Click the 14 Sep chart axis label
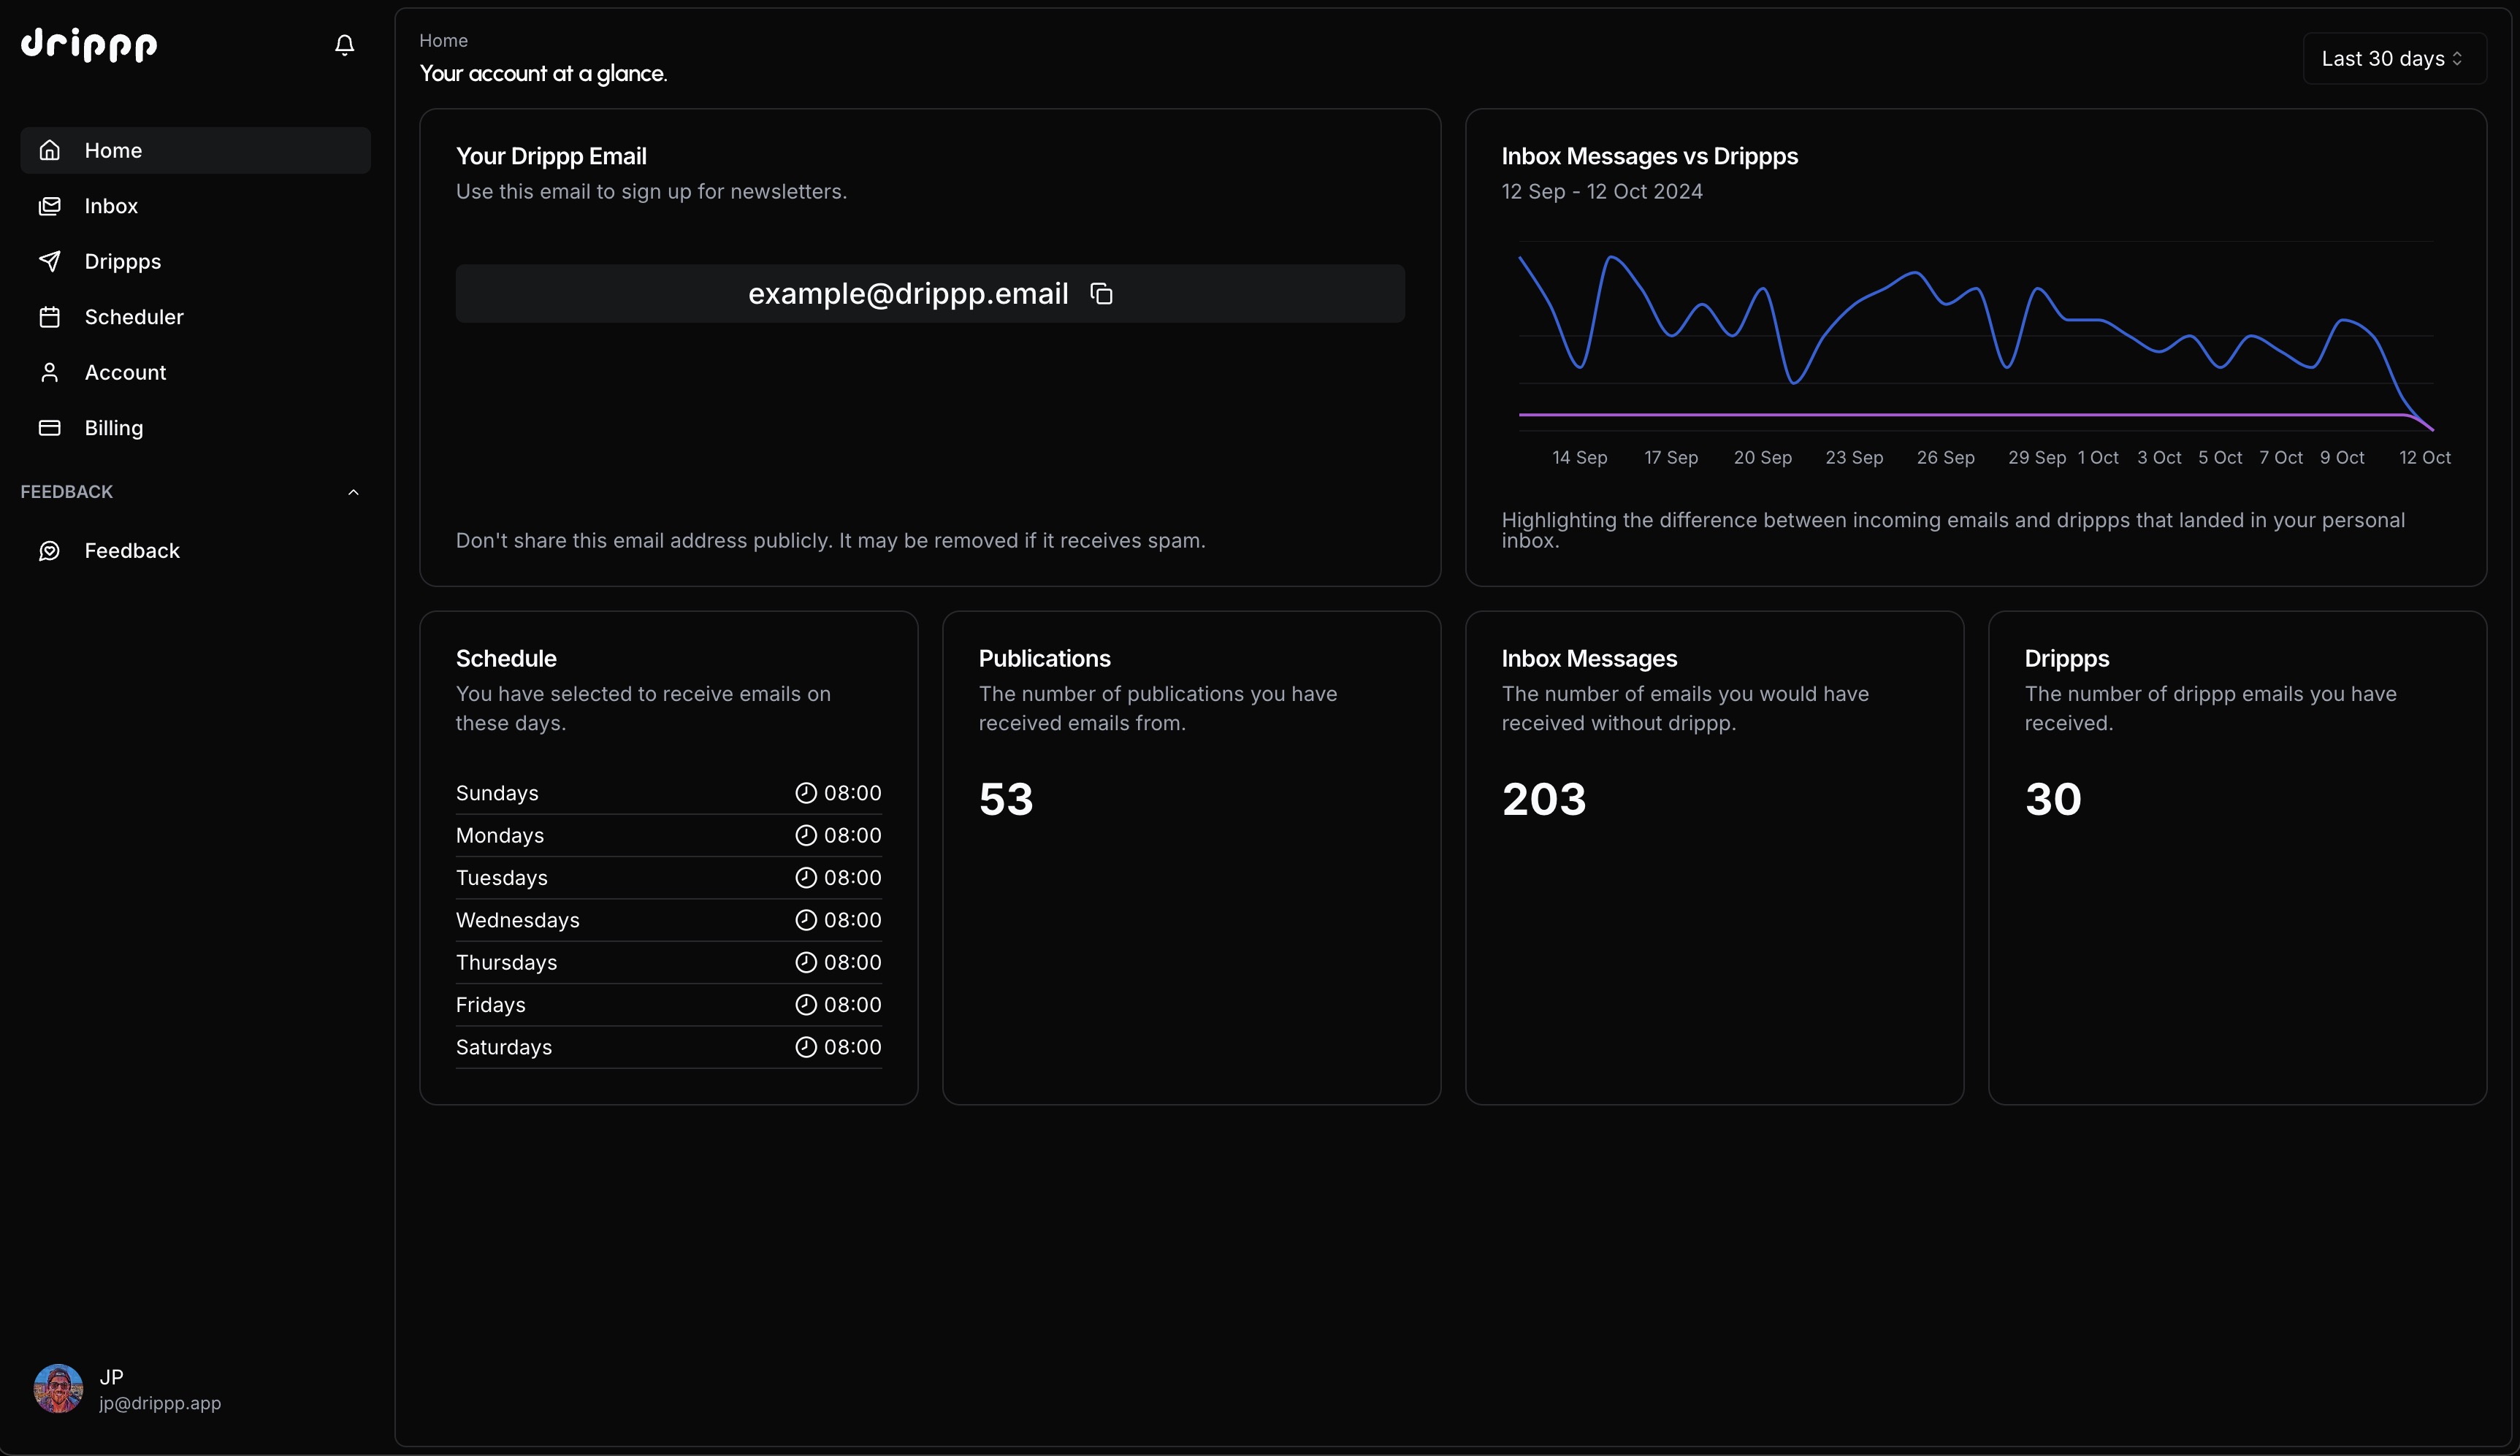Viewport: 2520px width, 1456px height. (x=1579, y=458)
